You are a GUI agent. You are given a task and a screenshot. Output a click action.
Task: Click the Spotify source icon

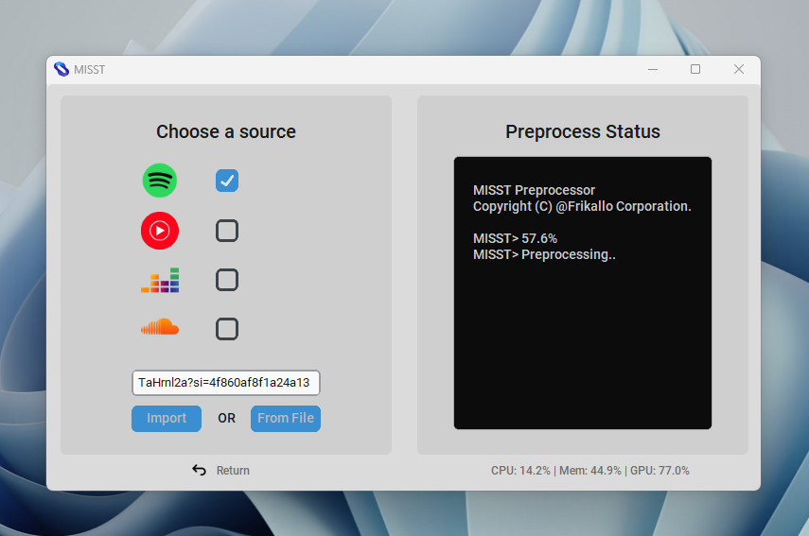159,181
